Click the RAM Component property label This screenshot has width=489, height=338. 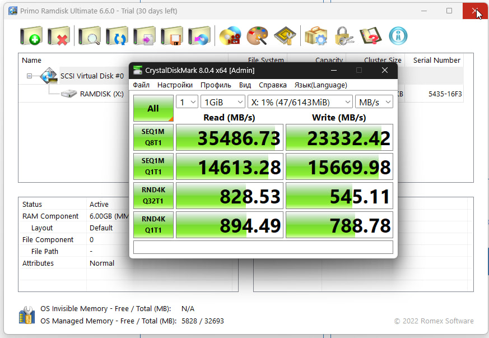(x=50, y=216)
